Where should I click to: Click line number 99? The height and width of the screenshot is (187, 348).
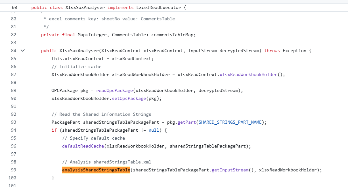(13, 170)
